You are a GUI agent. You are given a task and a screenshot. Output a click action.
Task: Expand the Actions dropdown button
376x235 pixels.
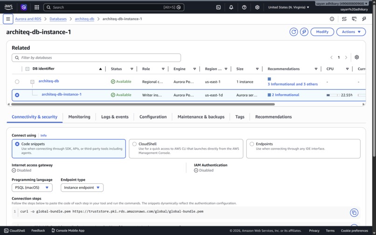351,32
